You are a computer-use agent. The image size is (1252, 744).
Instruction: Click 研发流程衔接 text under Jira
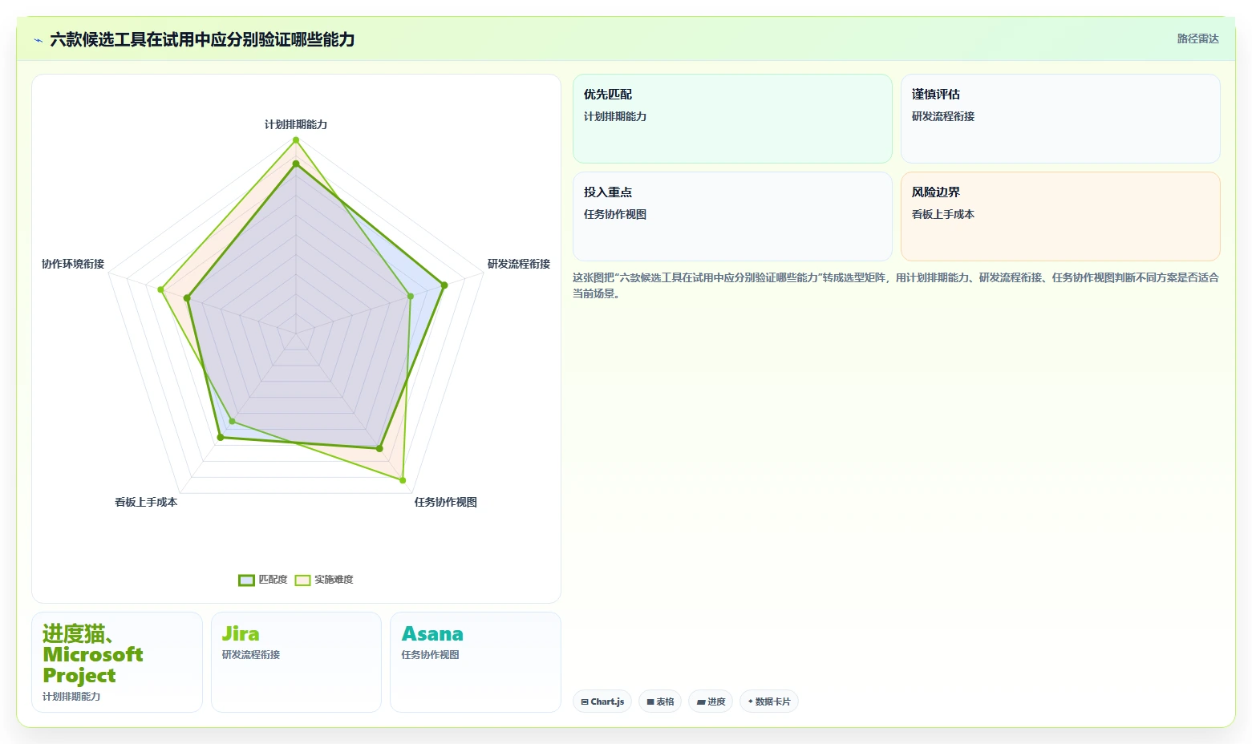(x=251, y=655)
